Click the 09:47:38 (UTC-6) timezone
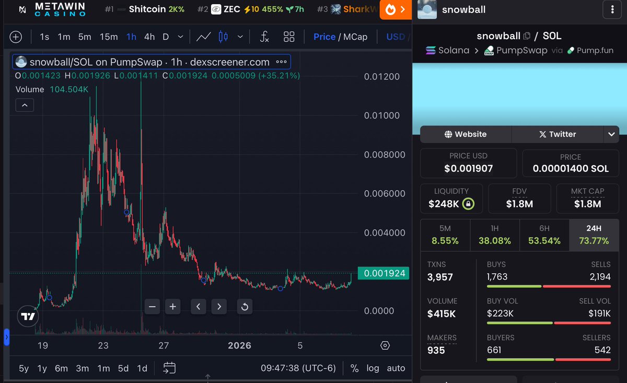The height and width of the screenshot is (383, 627). [x=298, y=368]
